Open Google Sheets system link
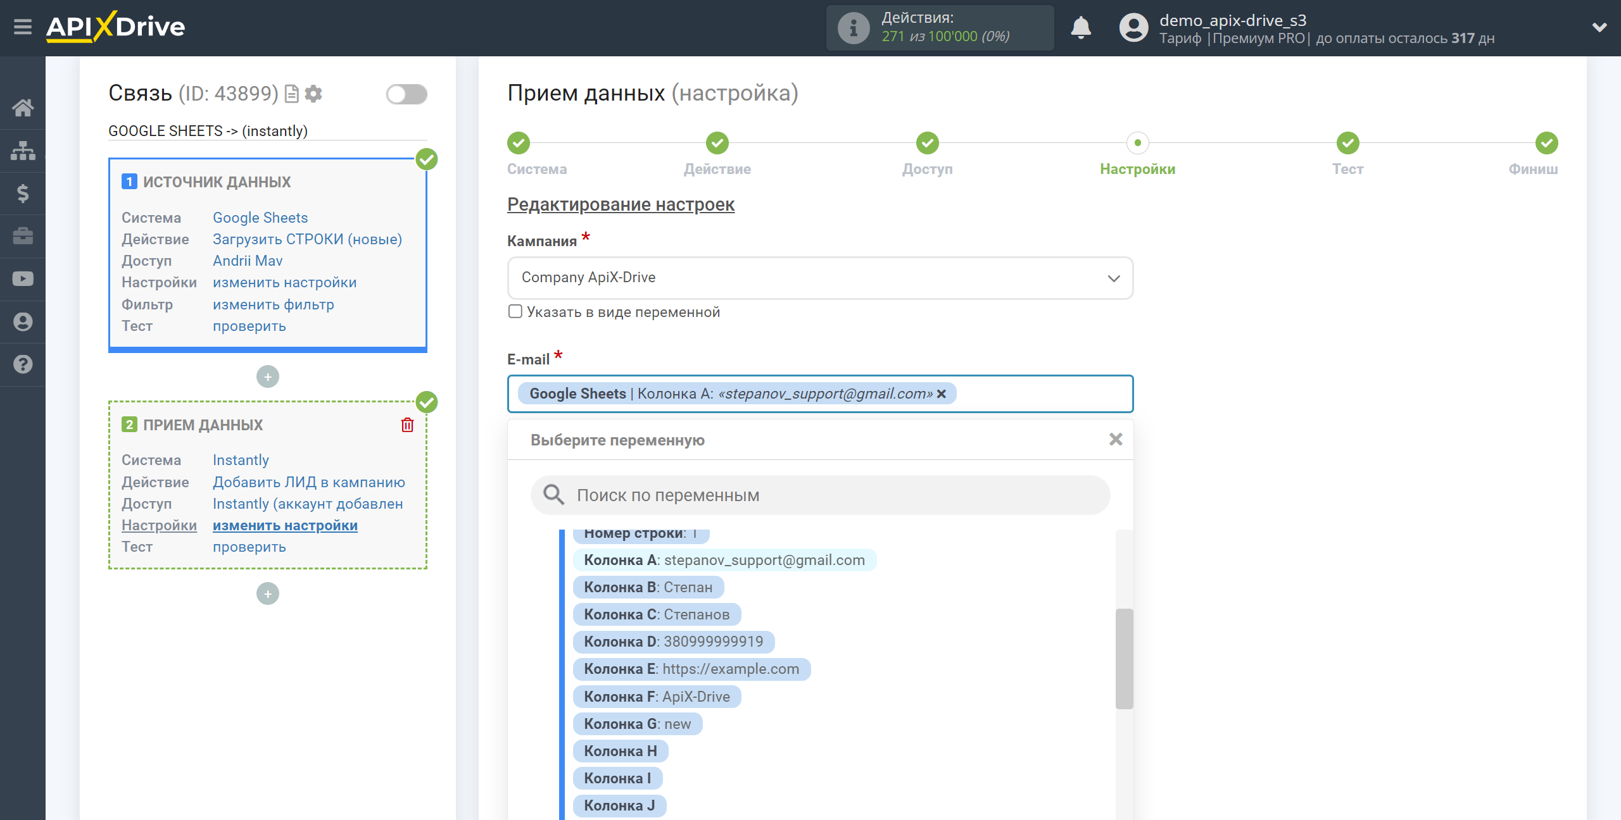Screen dimensions: 1621x820 point(260,218)
